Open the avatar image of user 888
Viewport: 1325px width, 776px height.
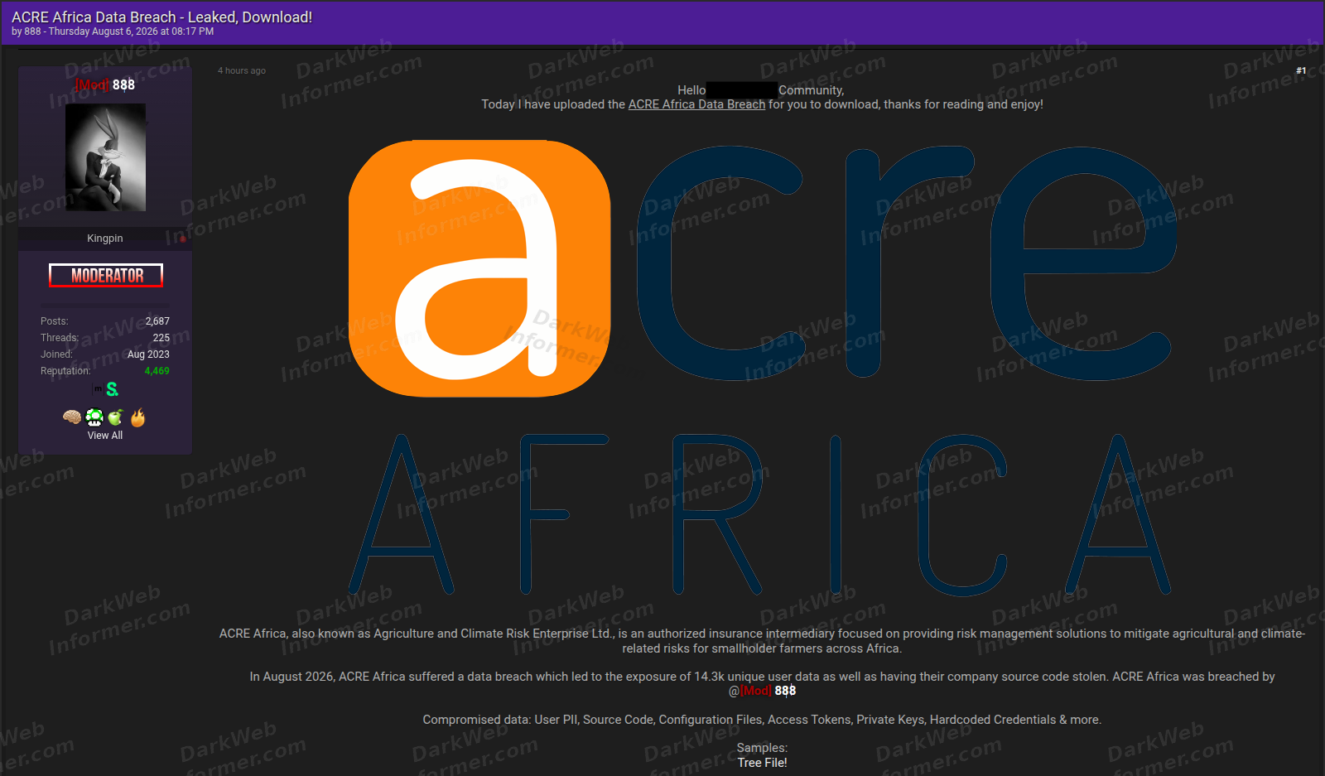point(105,157)
